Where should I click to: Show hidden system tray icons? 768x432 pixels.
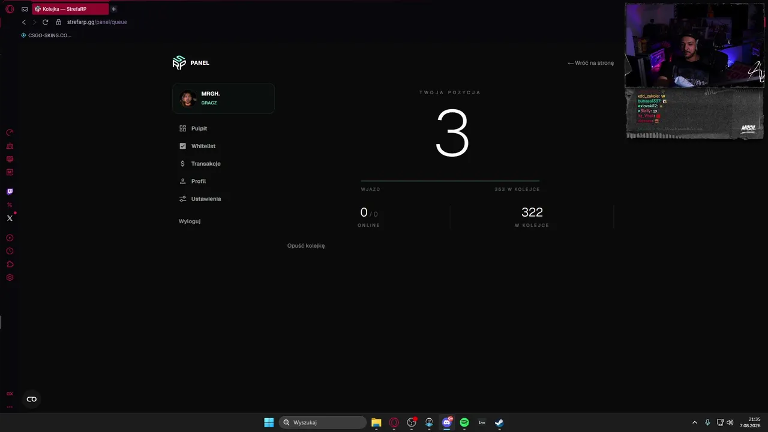[695, 422]
